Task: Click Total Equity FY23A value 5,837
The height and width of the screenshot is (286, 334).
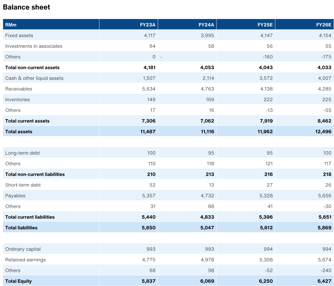Action: tap(149, 281)
